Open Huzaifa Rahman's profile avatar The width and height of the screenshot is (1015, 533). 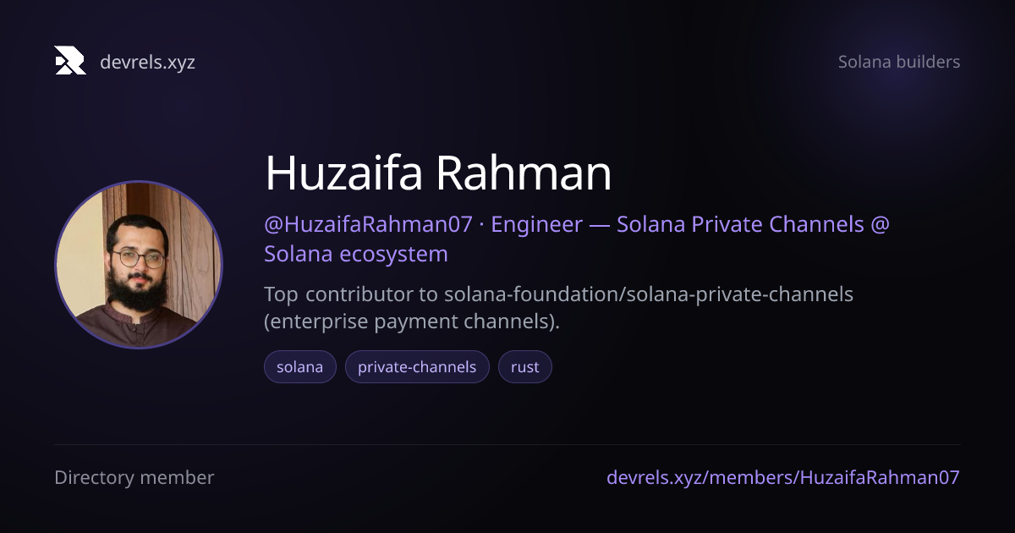(x=139, y=265)
